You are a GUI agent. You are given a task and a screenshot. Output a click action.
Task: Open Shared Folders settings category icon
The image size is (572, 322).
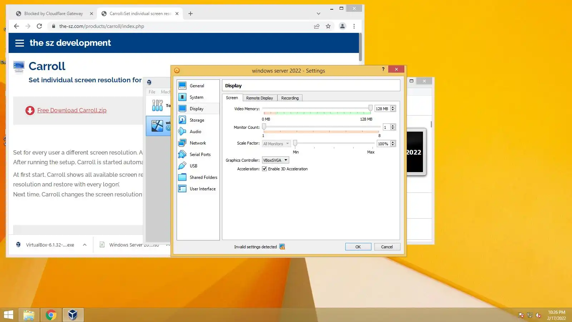click(x=182, y=177)
